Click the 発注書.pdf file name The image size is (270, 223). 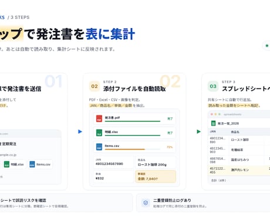(x=112, y=117)
